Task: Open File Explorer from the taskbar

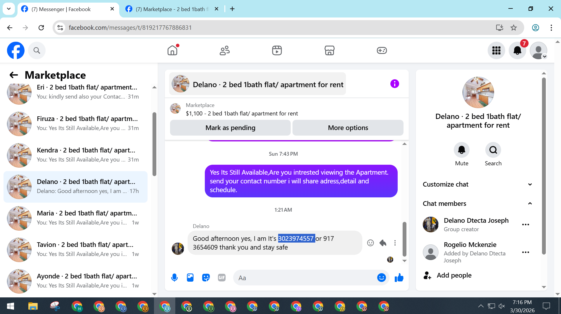Action: pos(33,306)
